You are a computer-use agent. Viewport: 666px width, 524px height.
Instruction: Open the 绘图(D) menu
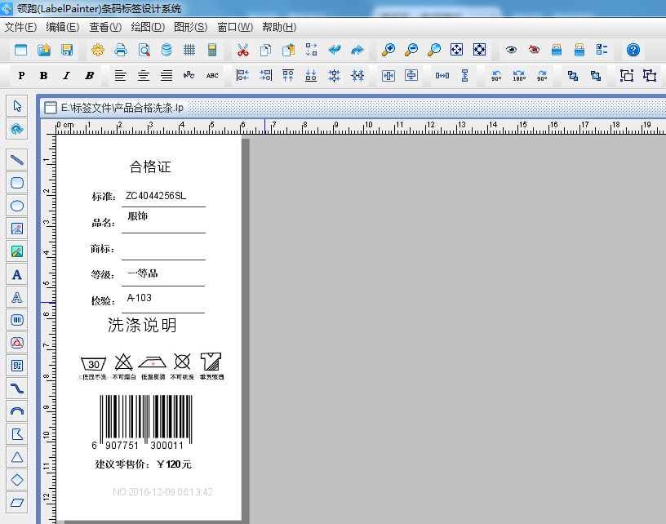coord(147,27)
